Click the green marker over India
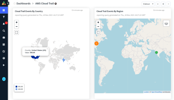This screenshot has width=174, height=100. [156, 52]
